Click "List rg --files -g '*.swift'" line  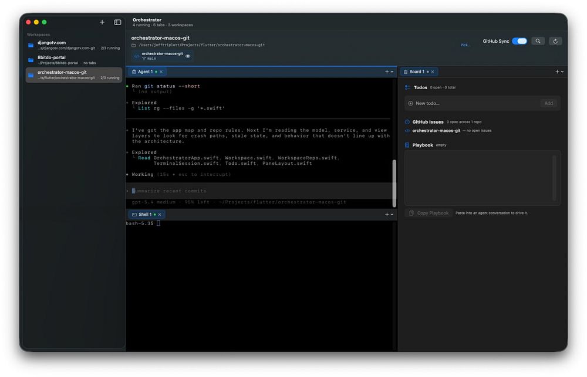click(x=181, y=108)
